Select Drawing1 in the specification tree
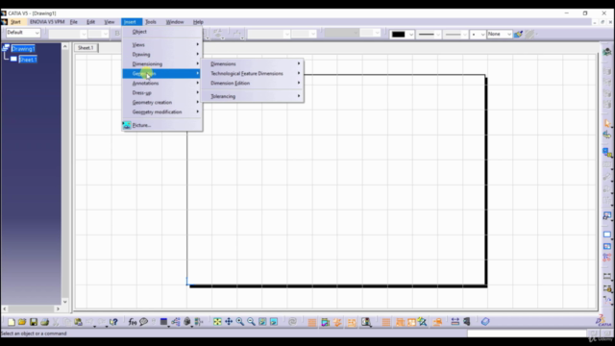 click(x=23, y=49)
